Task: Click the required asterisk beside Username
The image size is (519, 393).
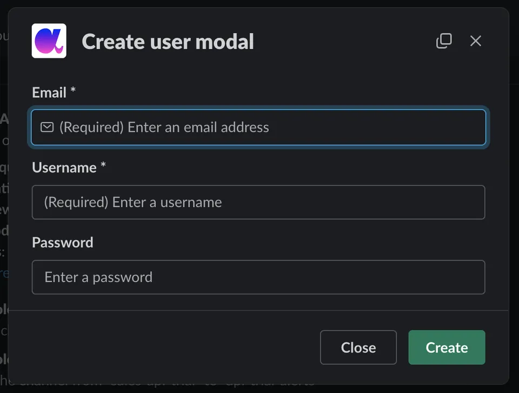Action: 103,165
